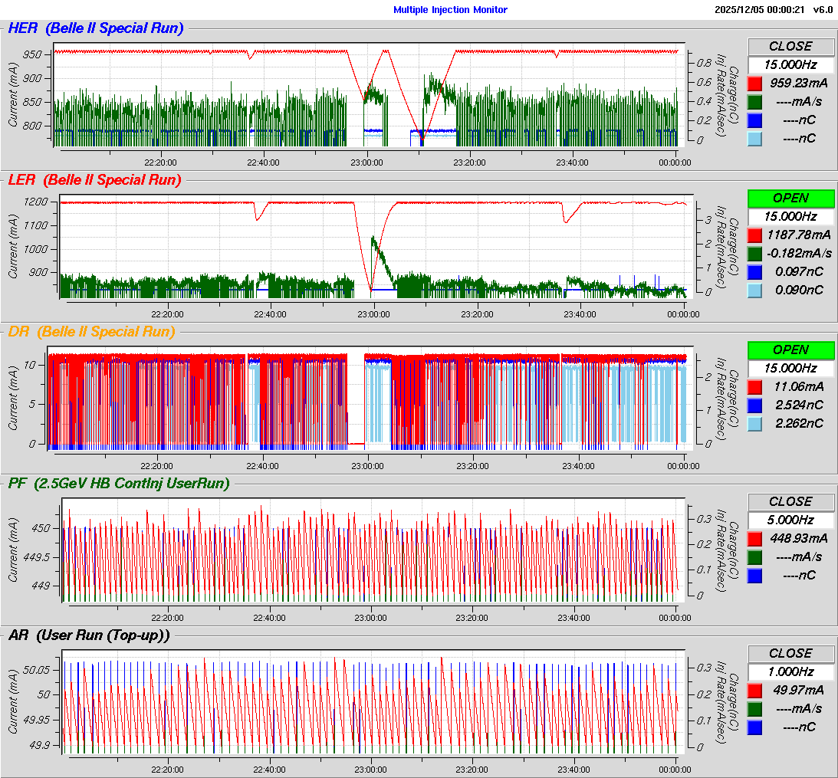Screen dimensions: 838x778
Task: Click the red current swatch in HER legend
Action: (x=754, y=84)
